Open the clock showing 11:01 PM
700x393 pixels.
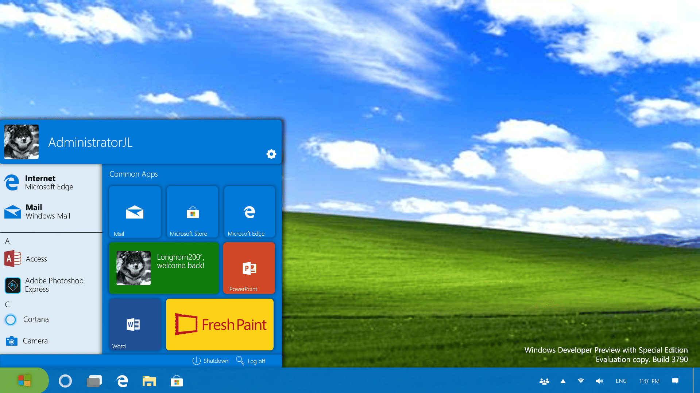click(649, 381)
